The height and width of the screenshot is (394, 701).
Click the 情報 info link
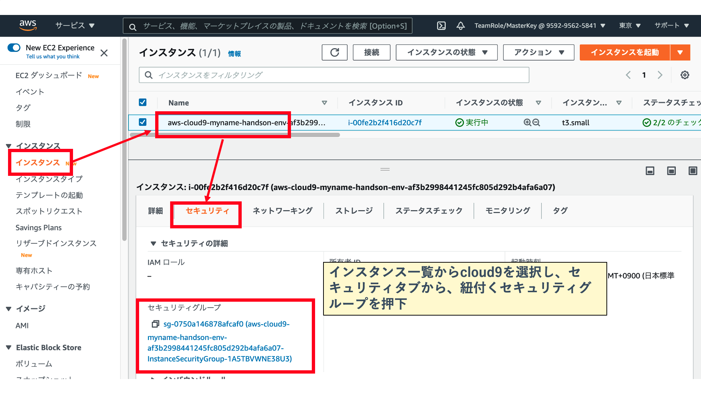click(234, 54)
